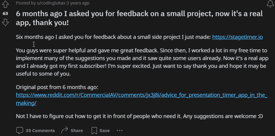This screenshot has width=275, height=136.
Task: Click the "Share" text button
Action: pos(77,131)
